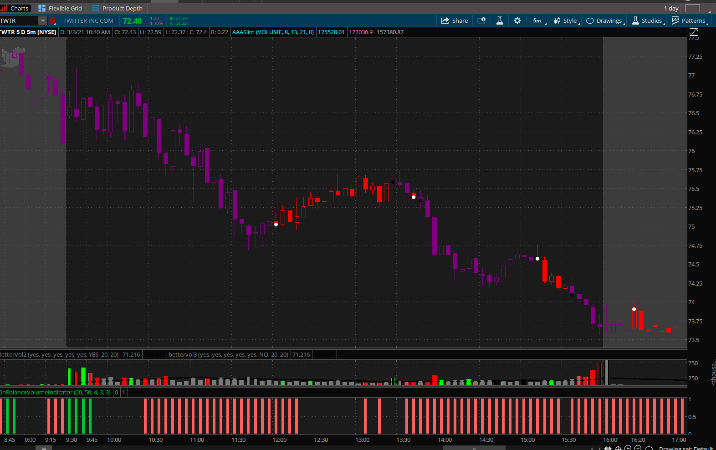
Task: Click the BetterVol2 study label
Action: tap(59, 354)
